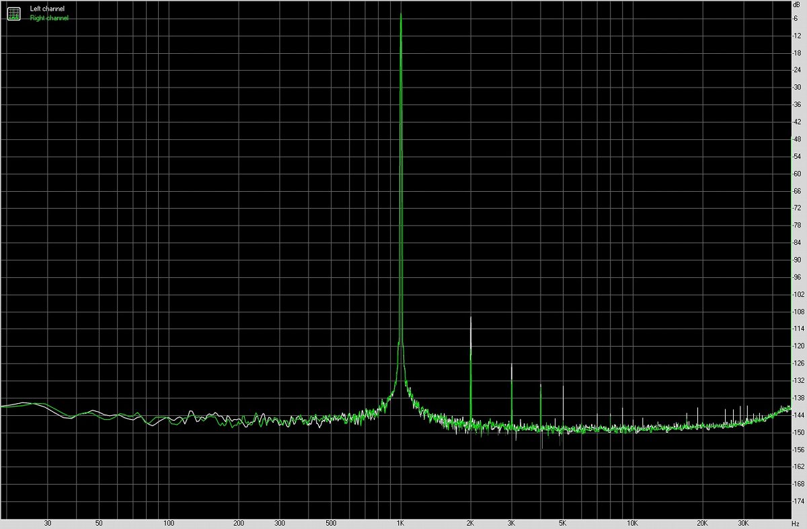The width and height of the screenshot is (807, 529).
Task: Click the 3K frequency axis label
Action: [x=512, y=523]
